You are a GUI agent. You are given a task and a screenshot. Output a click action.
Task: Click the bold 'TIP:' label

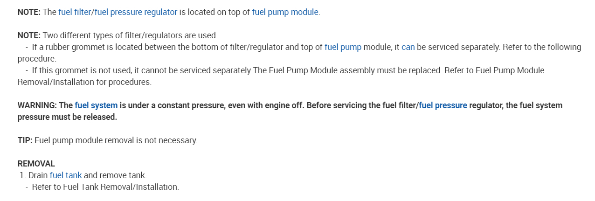pyautogui.click(x=25, y=140)
